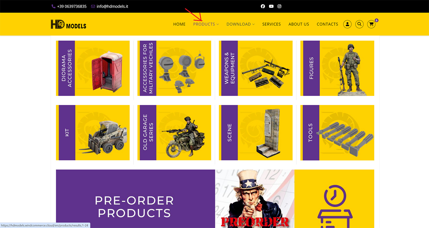Open the Instagram profile icon
Image resolution: width=429 pixels, height=228 pixels.
pos(279,6)
